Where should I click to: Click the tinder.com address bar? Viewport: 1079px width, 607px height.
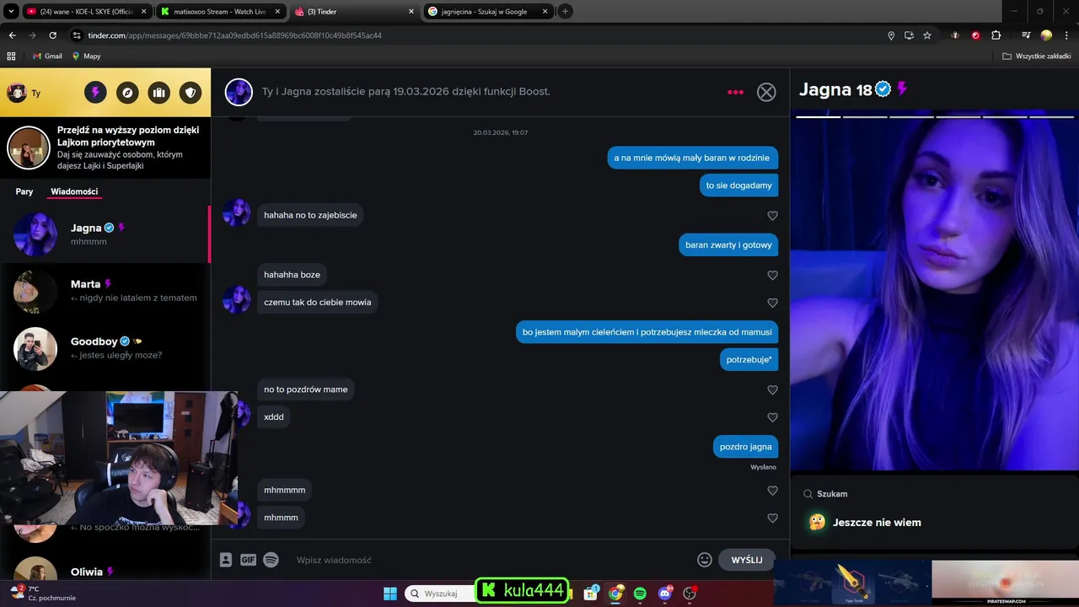472,35
